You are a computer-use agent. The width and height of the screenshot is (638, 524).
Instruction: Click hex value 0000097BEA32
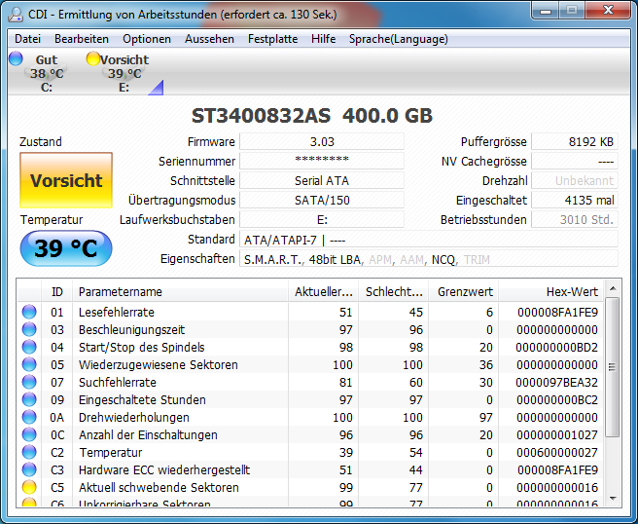(x=556, y=383)
